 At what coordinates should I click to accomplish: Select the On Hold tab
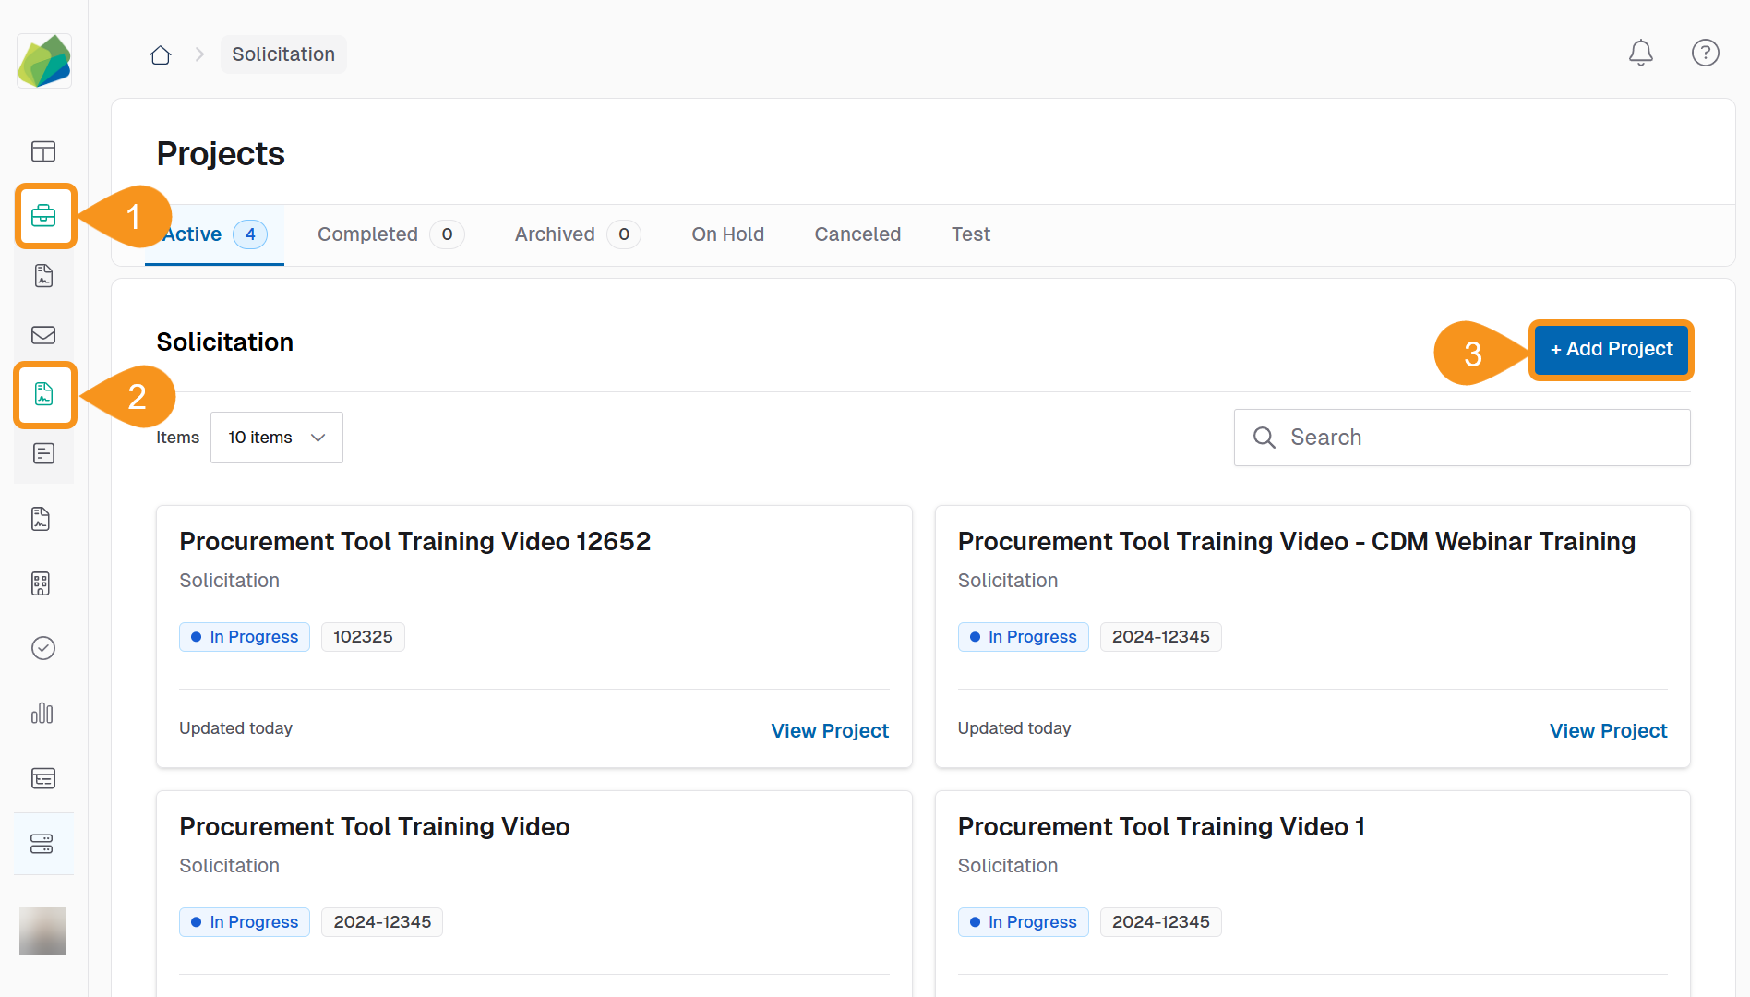(x=727, y=234)
